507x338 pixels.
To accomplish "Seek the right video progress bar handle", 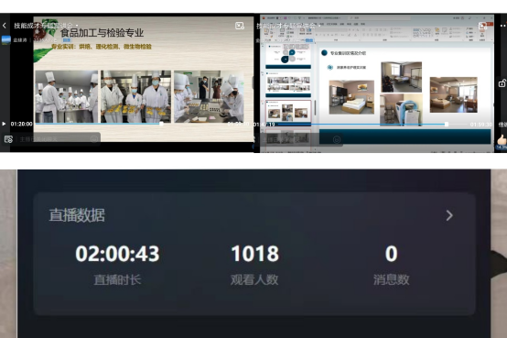I will 447,124.
